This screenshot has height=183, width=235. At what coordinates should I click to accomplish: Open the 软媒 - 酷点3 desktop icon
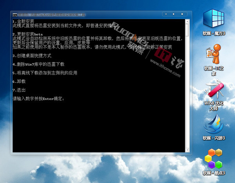click(213, 162)
